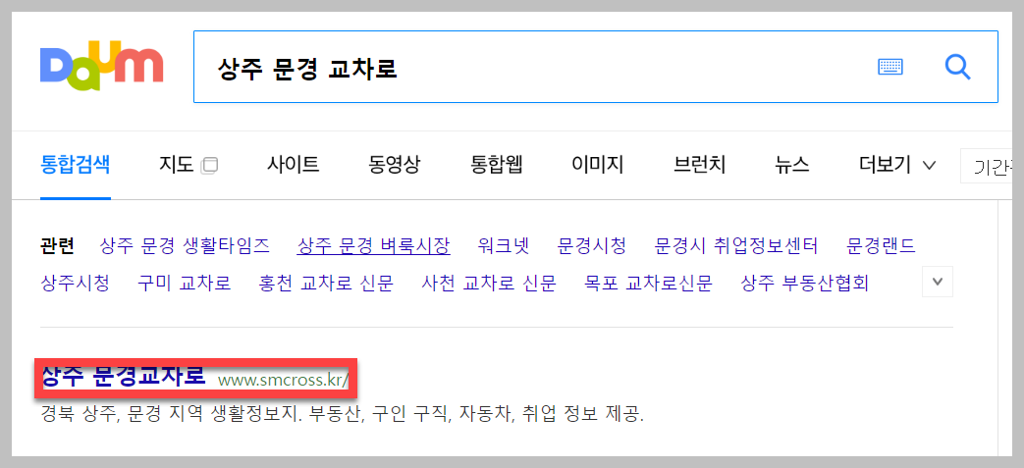Viewport: 1024px width, 468px height.
Task: Click the Daum logo
Action: tap(101, 66)
